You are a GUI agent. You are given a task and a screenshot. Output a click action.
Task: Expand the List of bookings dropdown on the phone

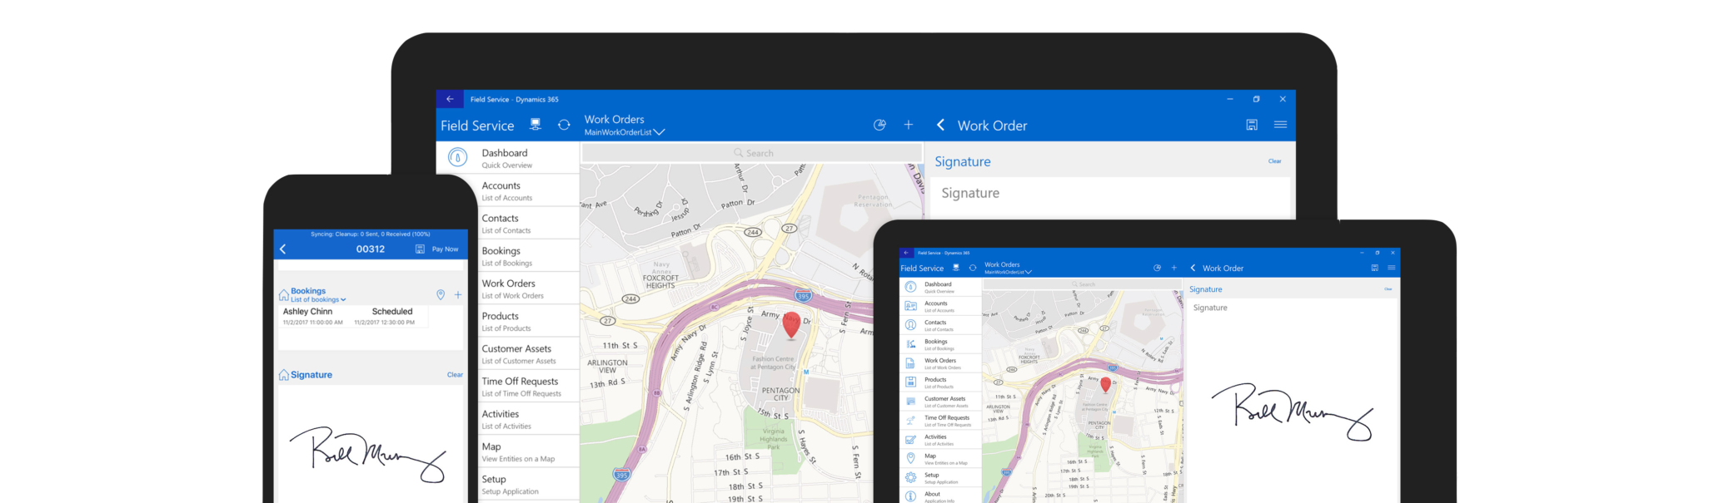318,299
